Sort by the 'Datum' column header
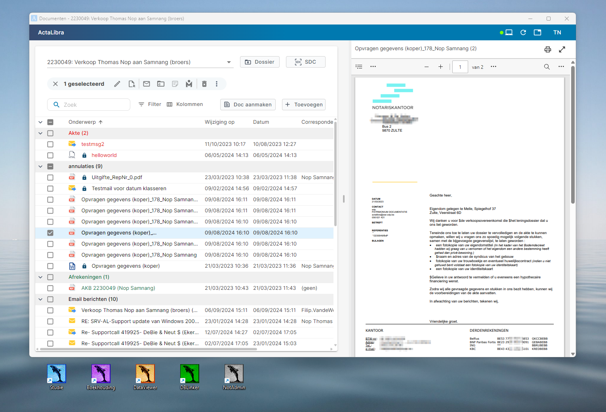Viewport: 606px width, 412px height. [261, 122]
